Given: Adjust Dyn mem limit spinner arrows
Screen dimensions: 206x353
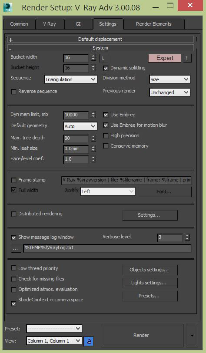Looking at the screenshot, I should click(x=93, y=115).
